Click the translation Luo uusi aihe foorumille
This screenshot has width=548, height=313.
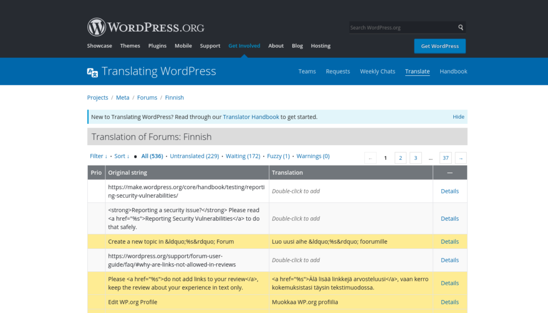click(x=330, y=242)
